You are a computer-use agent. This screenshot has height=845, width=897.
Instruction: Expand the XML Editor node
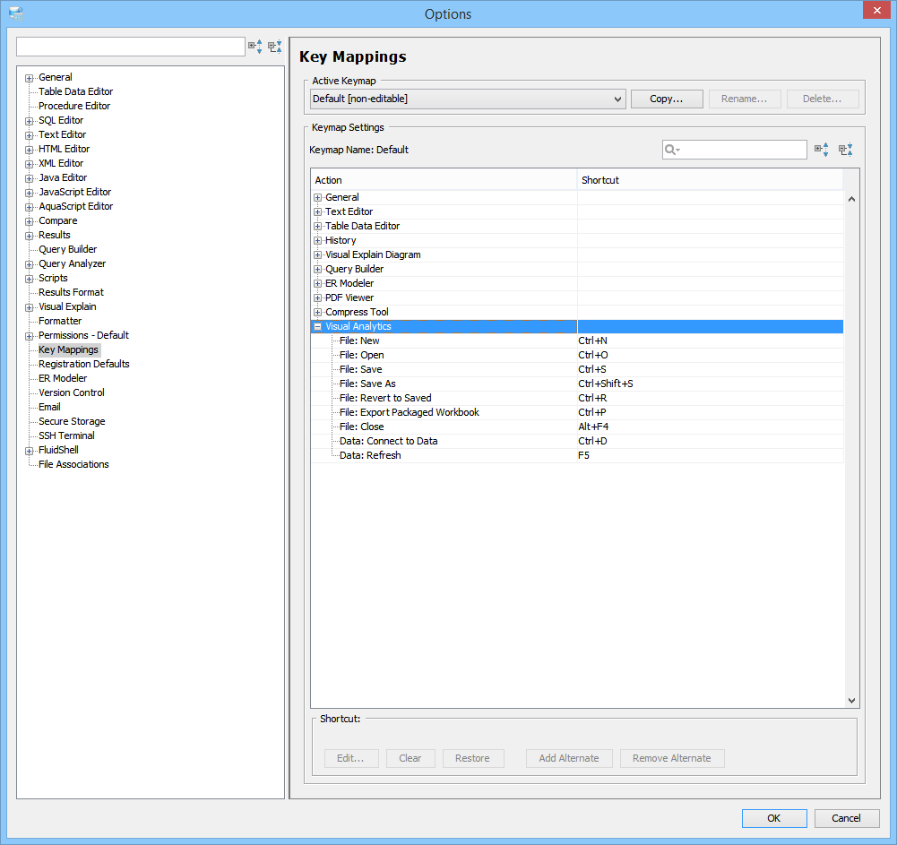[x=30, y=164]
